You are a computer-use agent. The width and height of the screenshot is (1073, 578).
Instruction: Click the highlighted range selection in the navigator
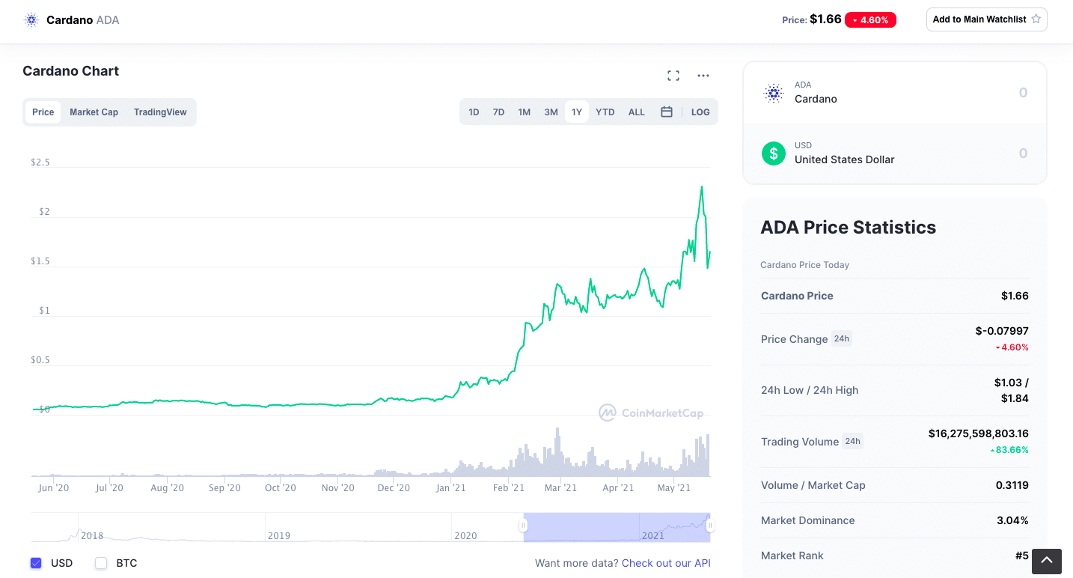coord(617,527)
